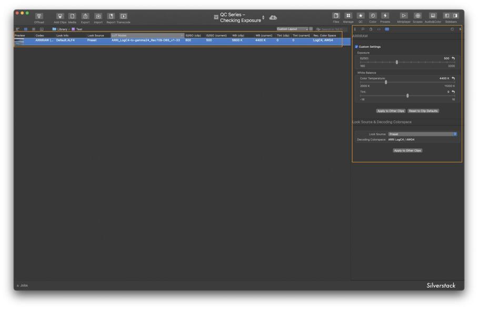This screenshot has width=478, height=309.
Task: Reset the Tint value
Action: point(453,91)
